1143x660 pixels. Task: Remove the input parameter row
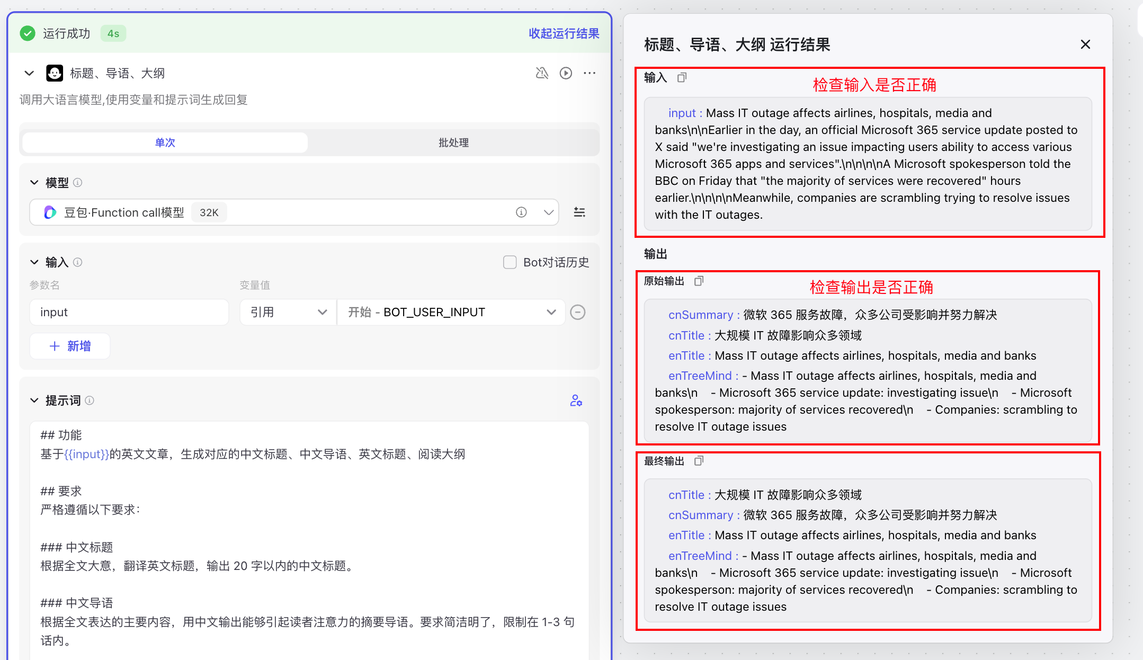pos(577,313)
